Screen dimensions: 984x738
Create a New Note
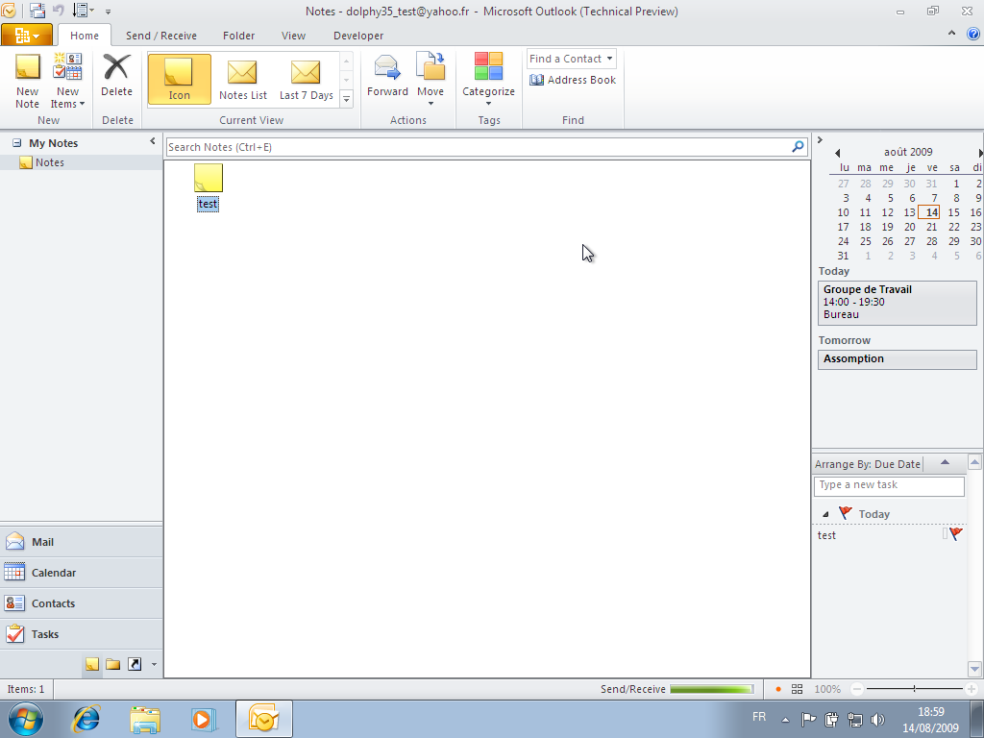pos(27,82)
